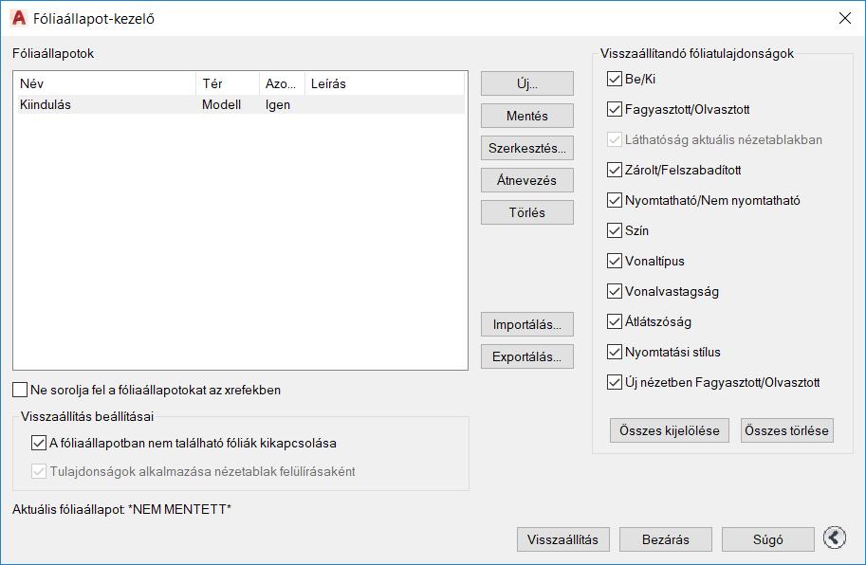Screen dimensions: 866x565
Task: Sort list by the Név column header
Action: 105,83
